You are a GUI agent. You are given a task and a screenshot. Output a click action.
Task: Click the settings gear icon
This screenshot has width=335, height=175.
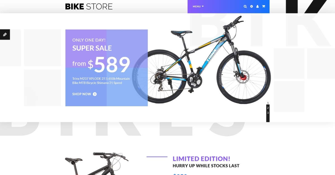pos(251,6)
